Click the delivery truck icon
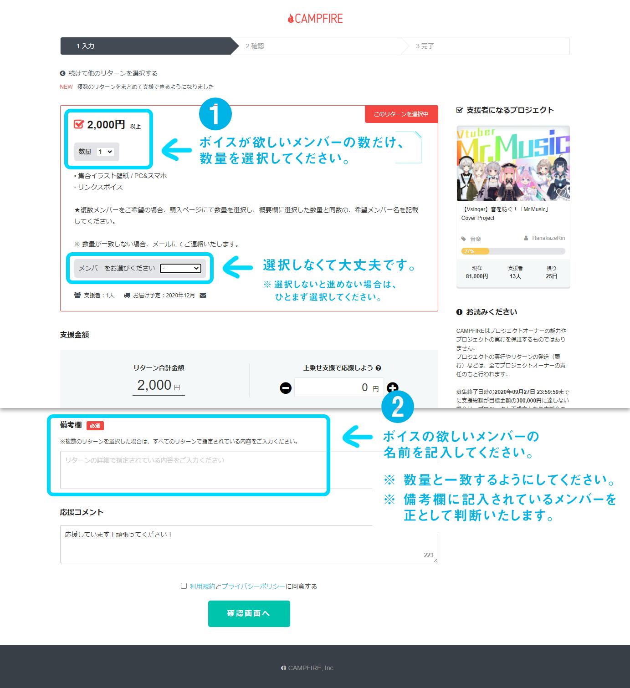 tap(127, 295)
